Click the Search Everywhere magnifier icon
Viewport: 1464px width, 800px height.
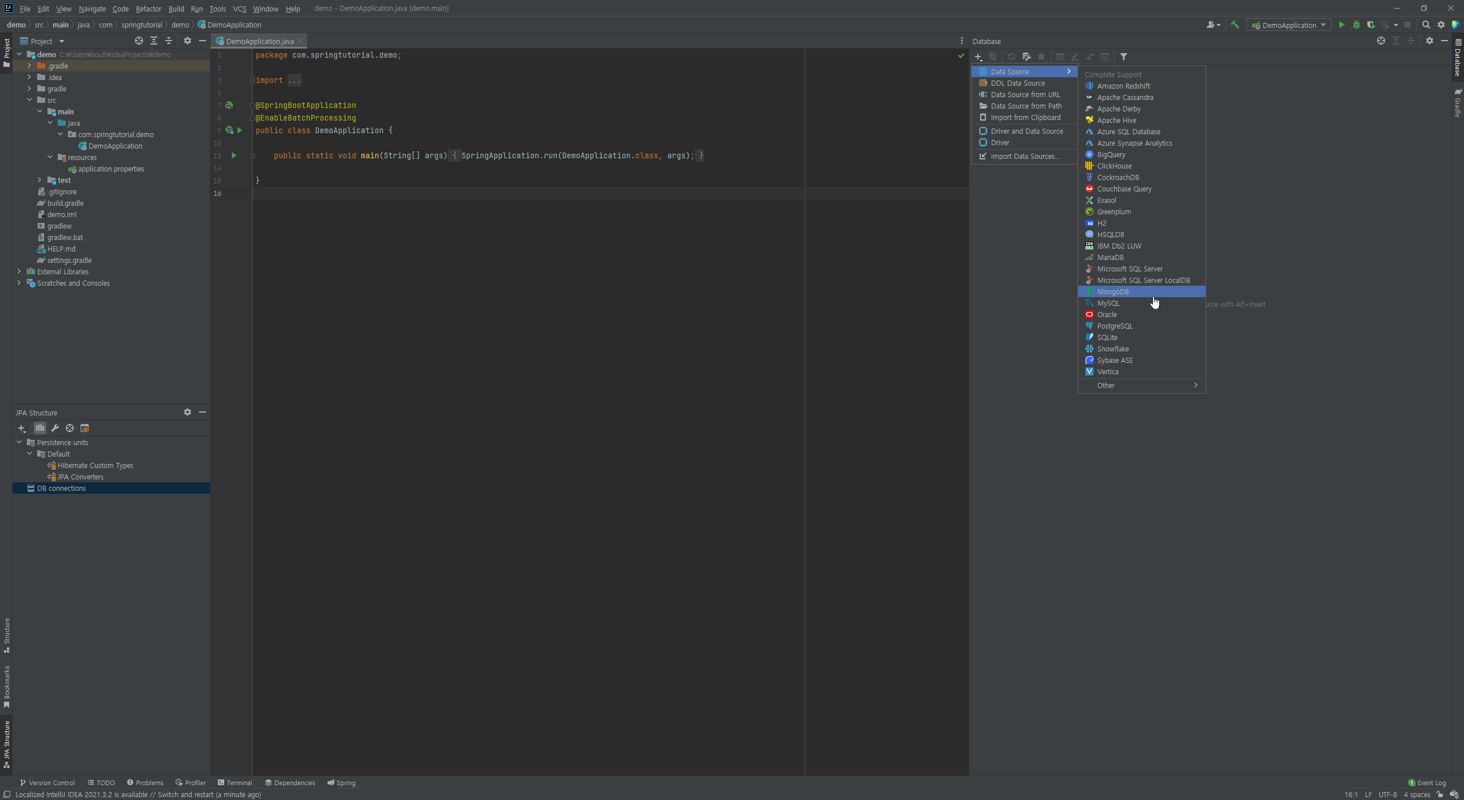[x=1426, y=25]
